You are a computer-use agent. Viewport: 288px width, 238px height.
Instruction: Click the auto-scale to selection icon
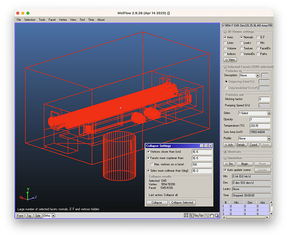pyautogui.click(x=217, y=215)
